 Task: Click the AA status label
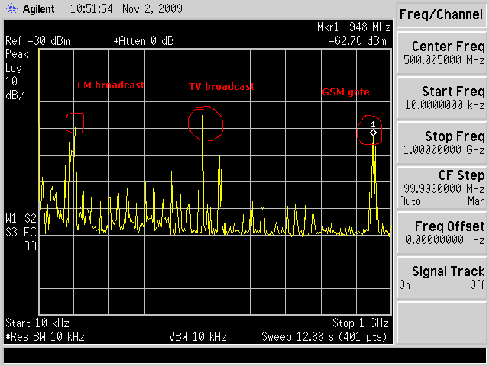tap(30, 246)
